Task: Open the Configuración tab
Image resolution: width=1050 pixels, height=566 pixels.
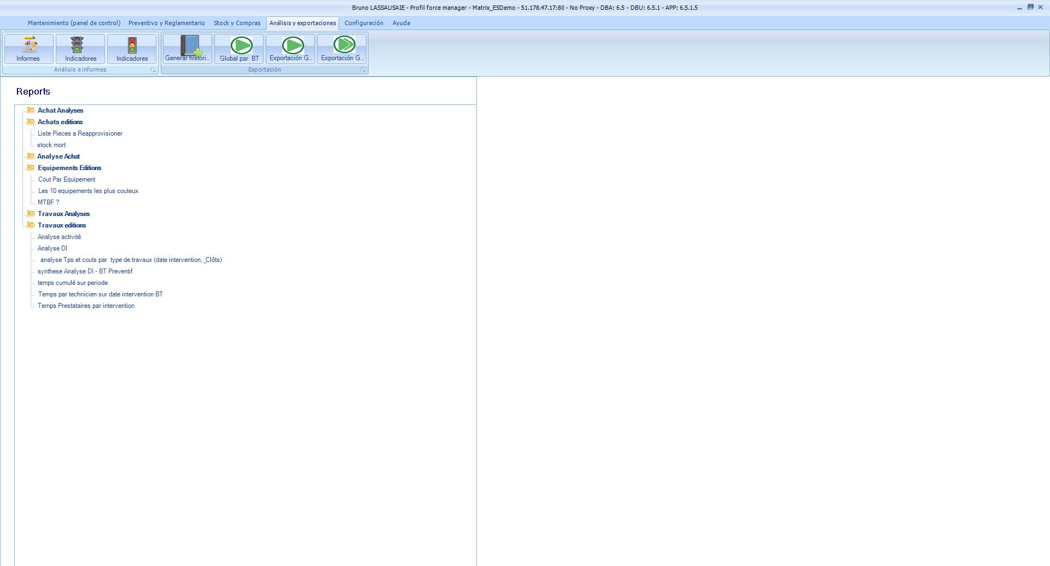Action: pos(364,23)
